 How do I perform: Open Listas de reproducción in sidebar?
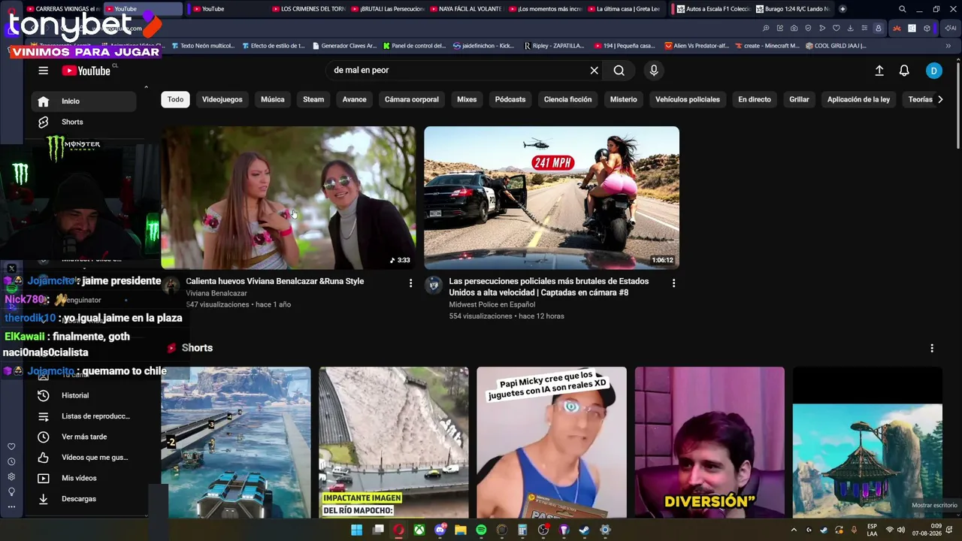click(x=84, y=416)
